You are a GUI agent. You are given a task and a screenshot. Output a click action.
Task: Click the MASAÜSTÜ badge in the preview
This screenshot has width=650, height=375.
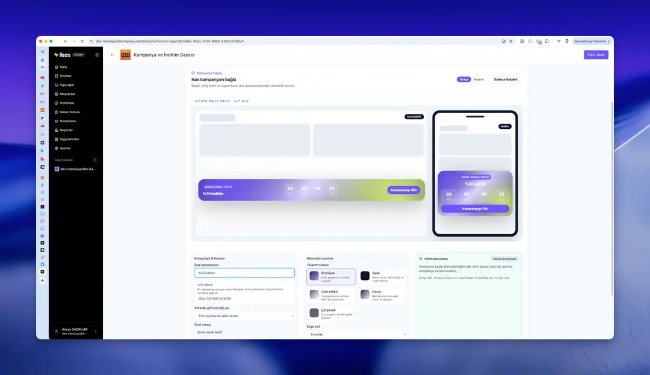coord(414,117)
